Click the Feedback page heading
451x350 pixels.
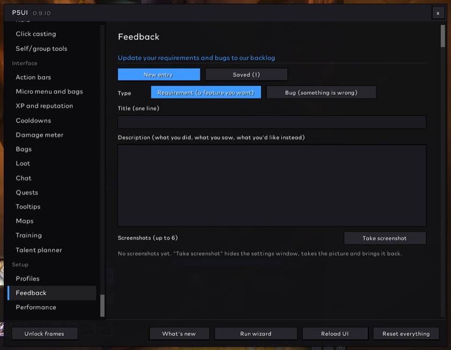pos(139,37)
